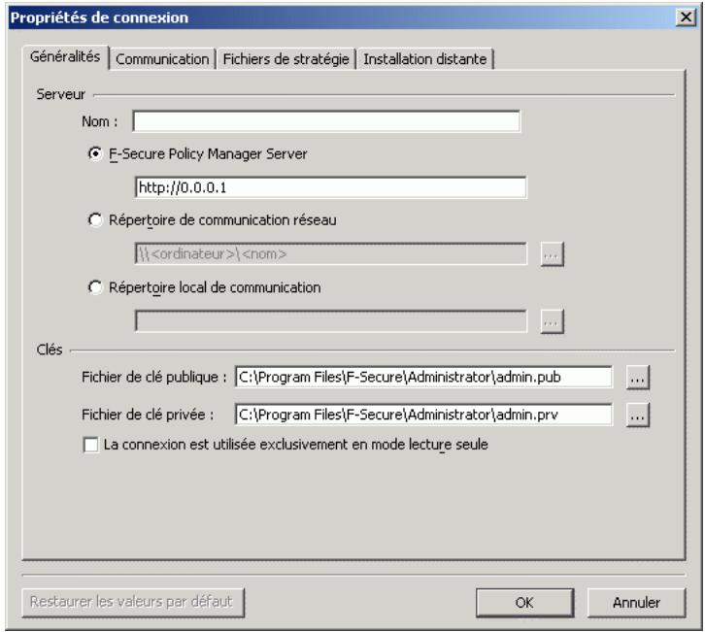This screenshot has height=632, width=705.
Task: Switch to the Généralités tab
Action: click(65, 57)
